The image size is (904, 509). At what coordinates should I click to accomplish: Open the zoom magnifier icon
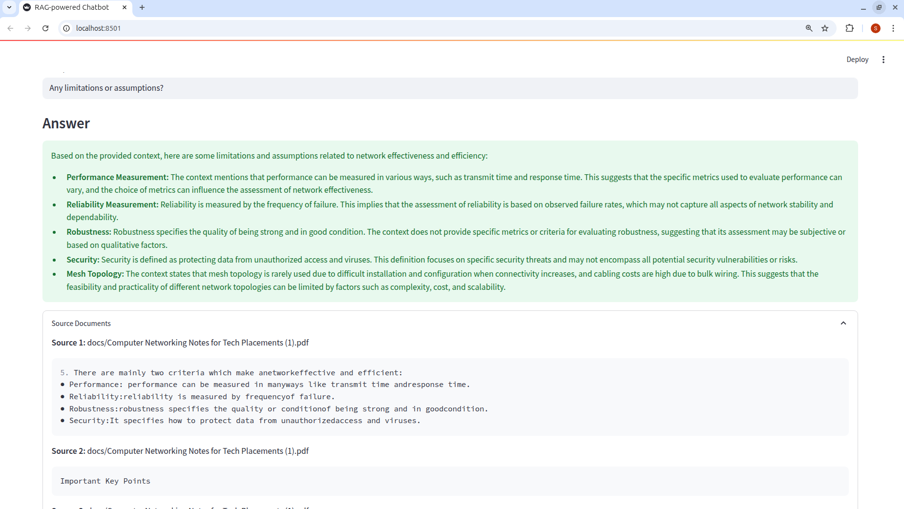tap(809, 28)
